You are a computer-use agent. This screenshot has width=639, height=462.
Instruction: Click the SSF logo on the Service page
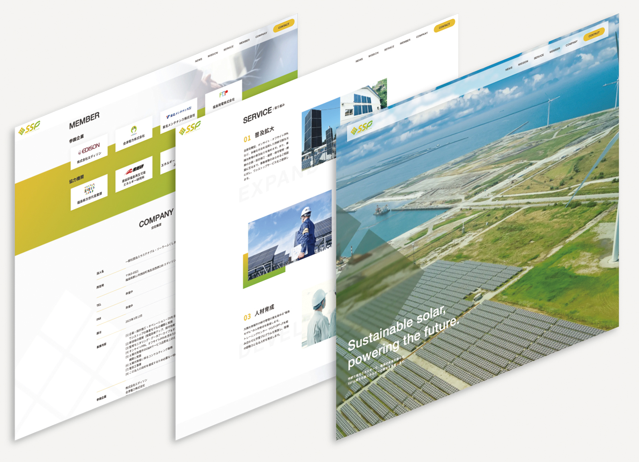click(190, 128)
